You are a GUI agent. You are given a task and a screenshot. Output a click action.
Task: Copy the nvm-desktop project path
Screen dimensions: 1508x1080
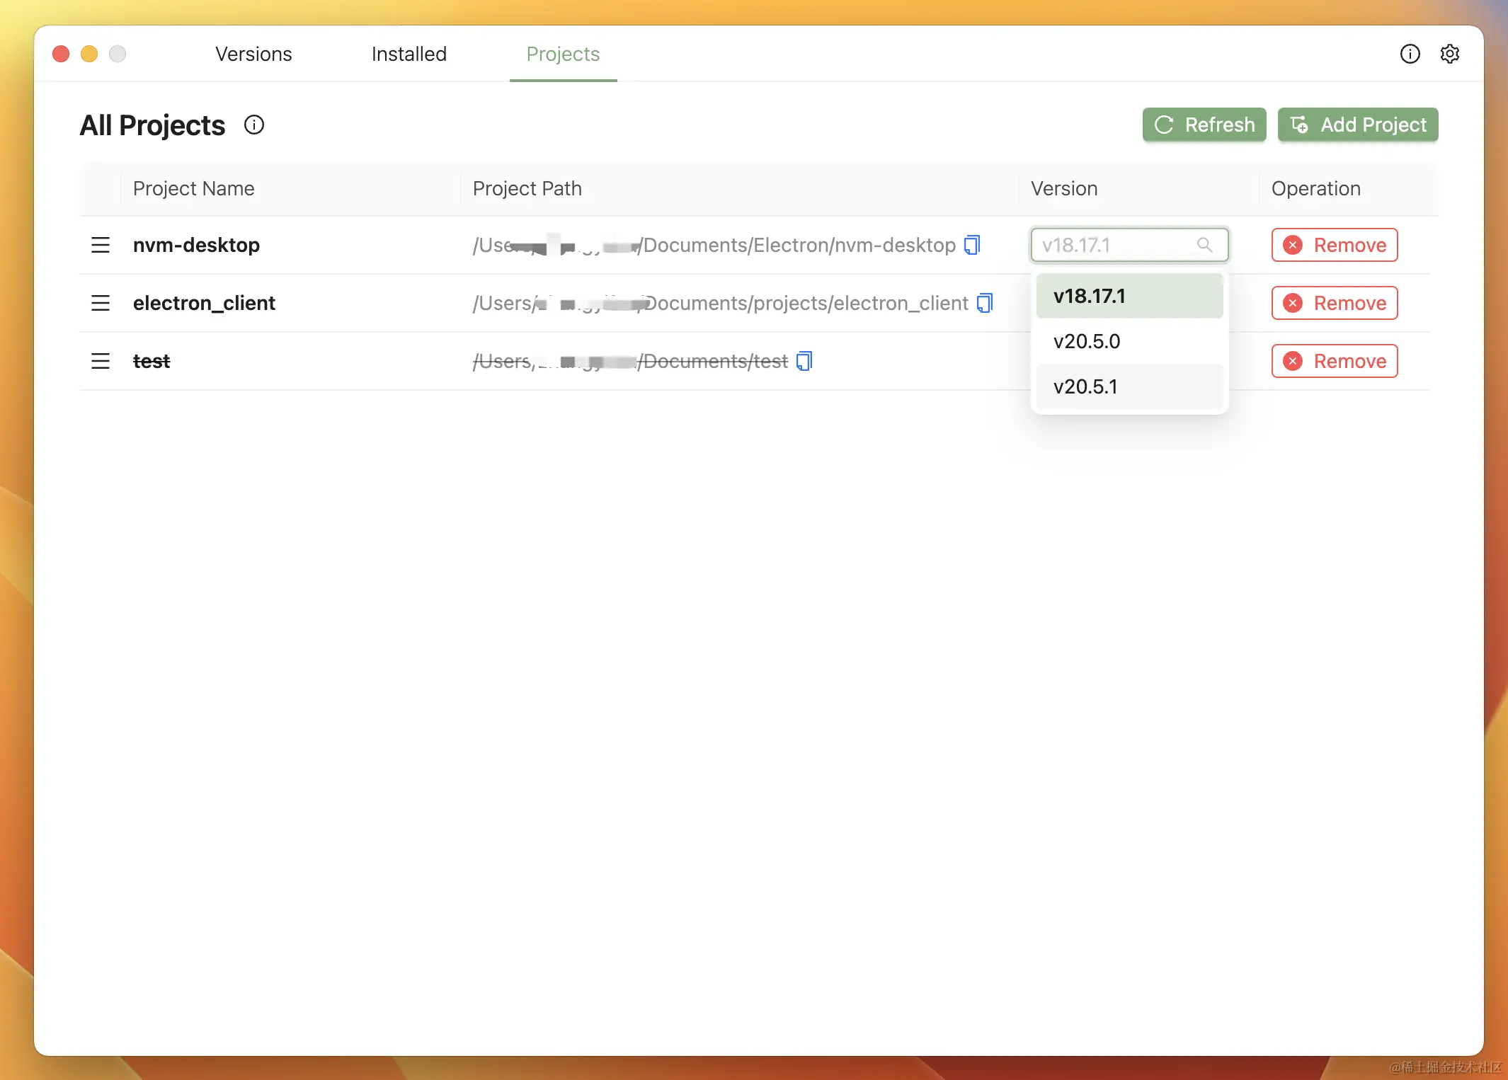click(972, 245)
